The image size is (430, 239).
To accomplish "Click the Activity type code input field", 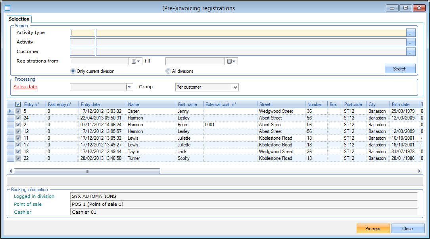I will [x=83, y=33].
